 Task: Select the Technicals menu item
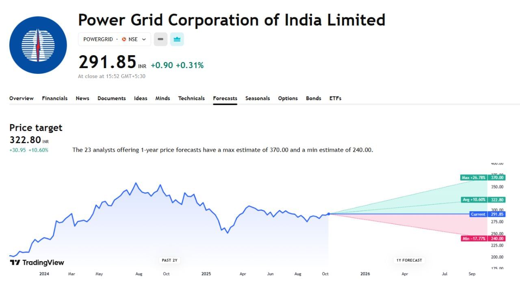click(x=191, y=98)
